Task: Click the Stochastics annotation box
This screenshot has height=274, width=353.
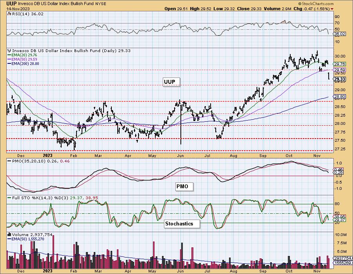Action: (182, 224)
